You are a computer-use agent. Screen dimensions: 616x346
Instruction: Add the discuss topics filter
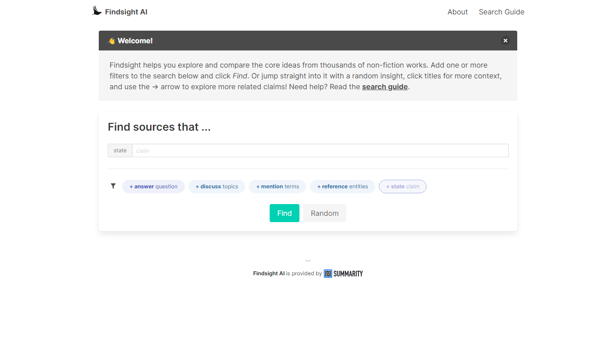tap(216, 187)
